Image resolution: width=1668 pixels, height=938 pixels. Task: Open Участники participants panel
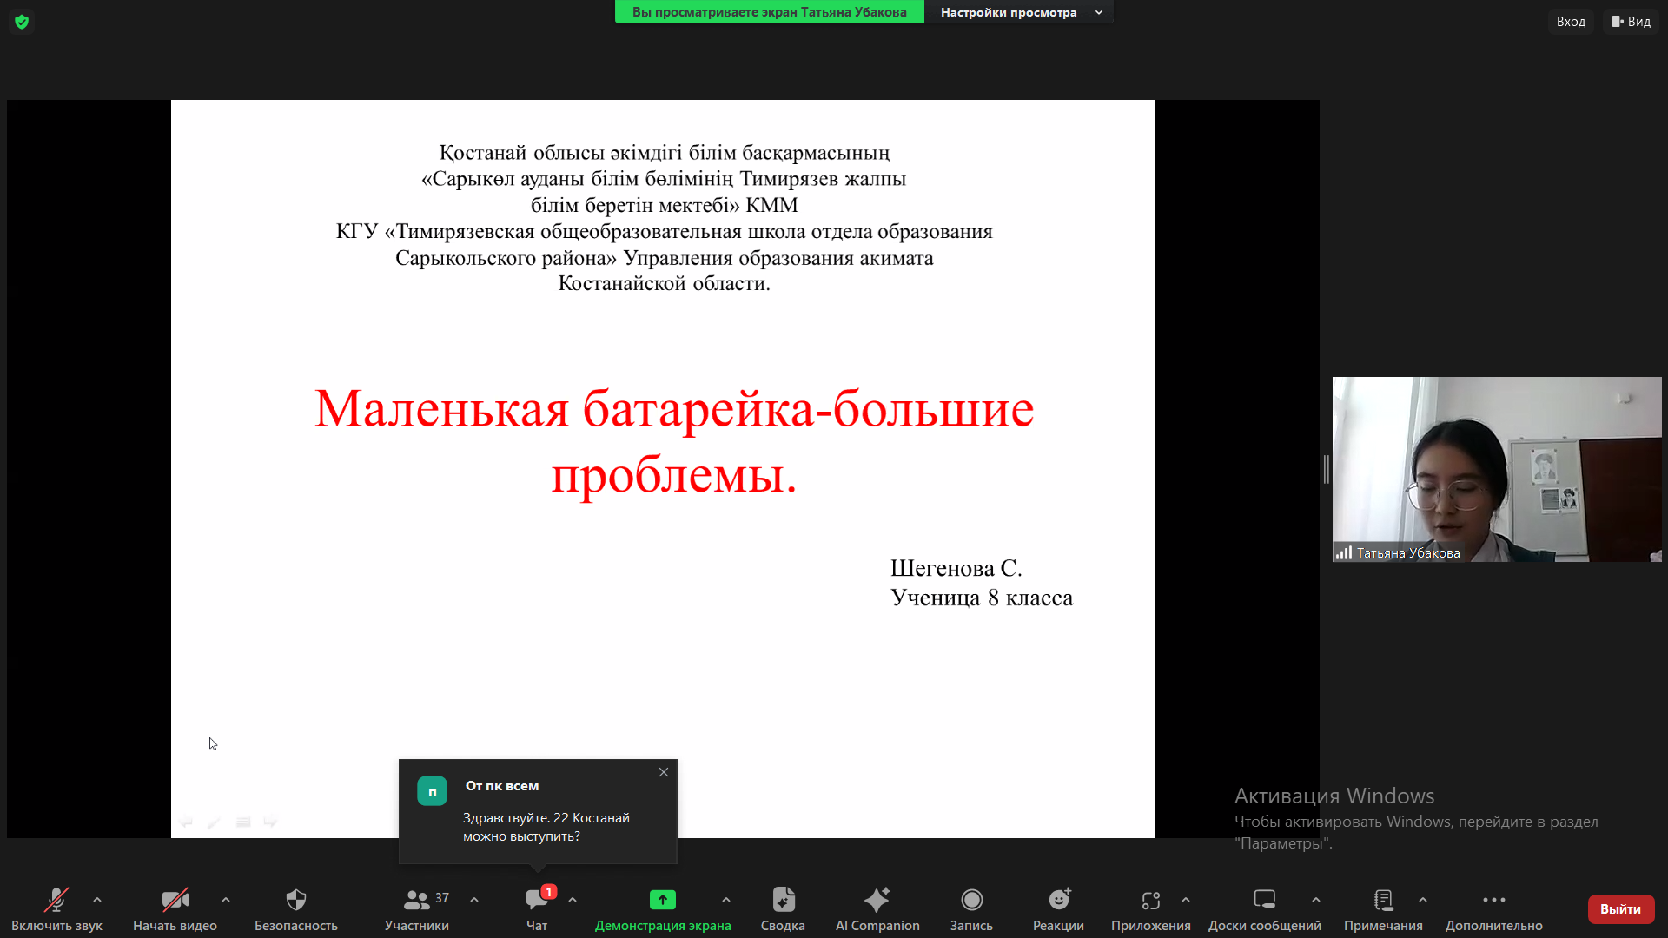tap(417, 908)
